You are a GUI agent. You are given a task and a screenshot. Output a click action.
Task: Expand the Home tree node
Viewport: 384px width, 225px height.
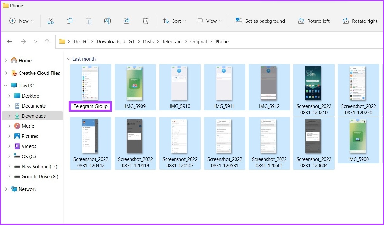(x=6, y=60)
